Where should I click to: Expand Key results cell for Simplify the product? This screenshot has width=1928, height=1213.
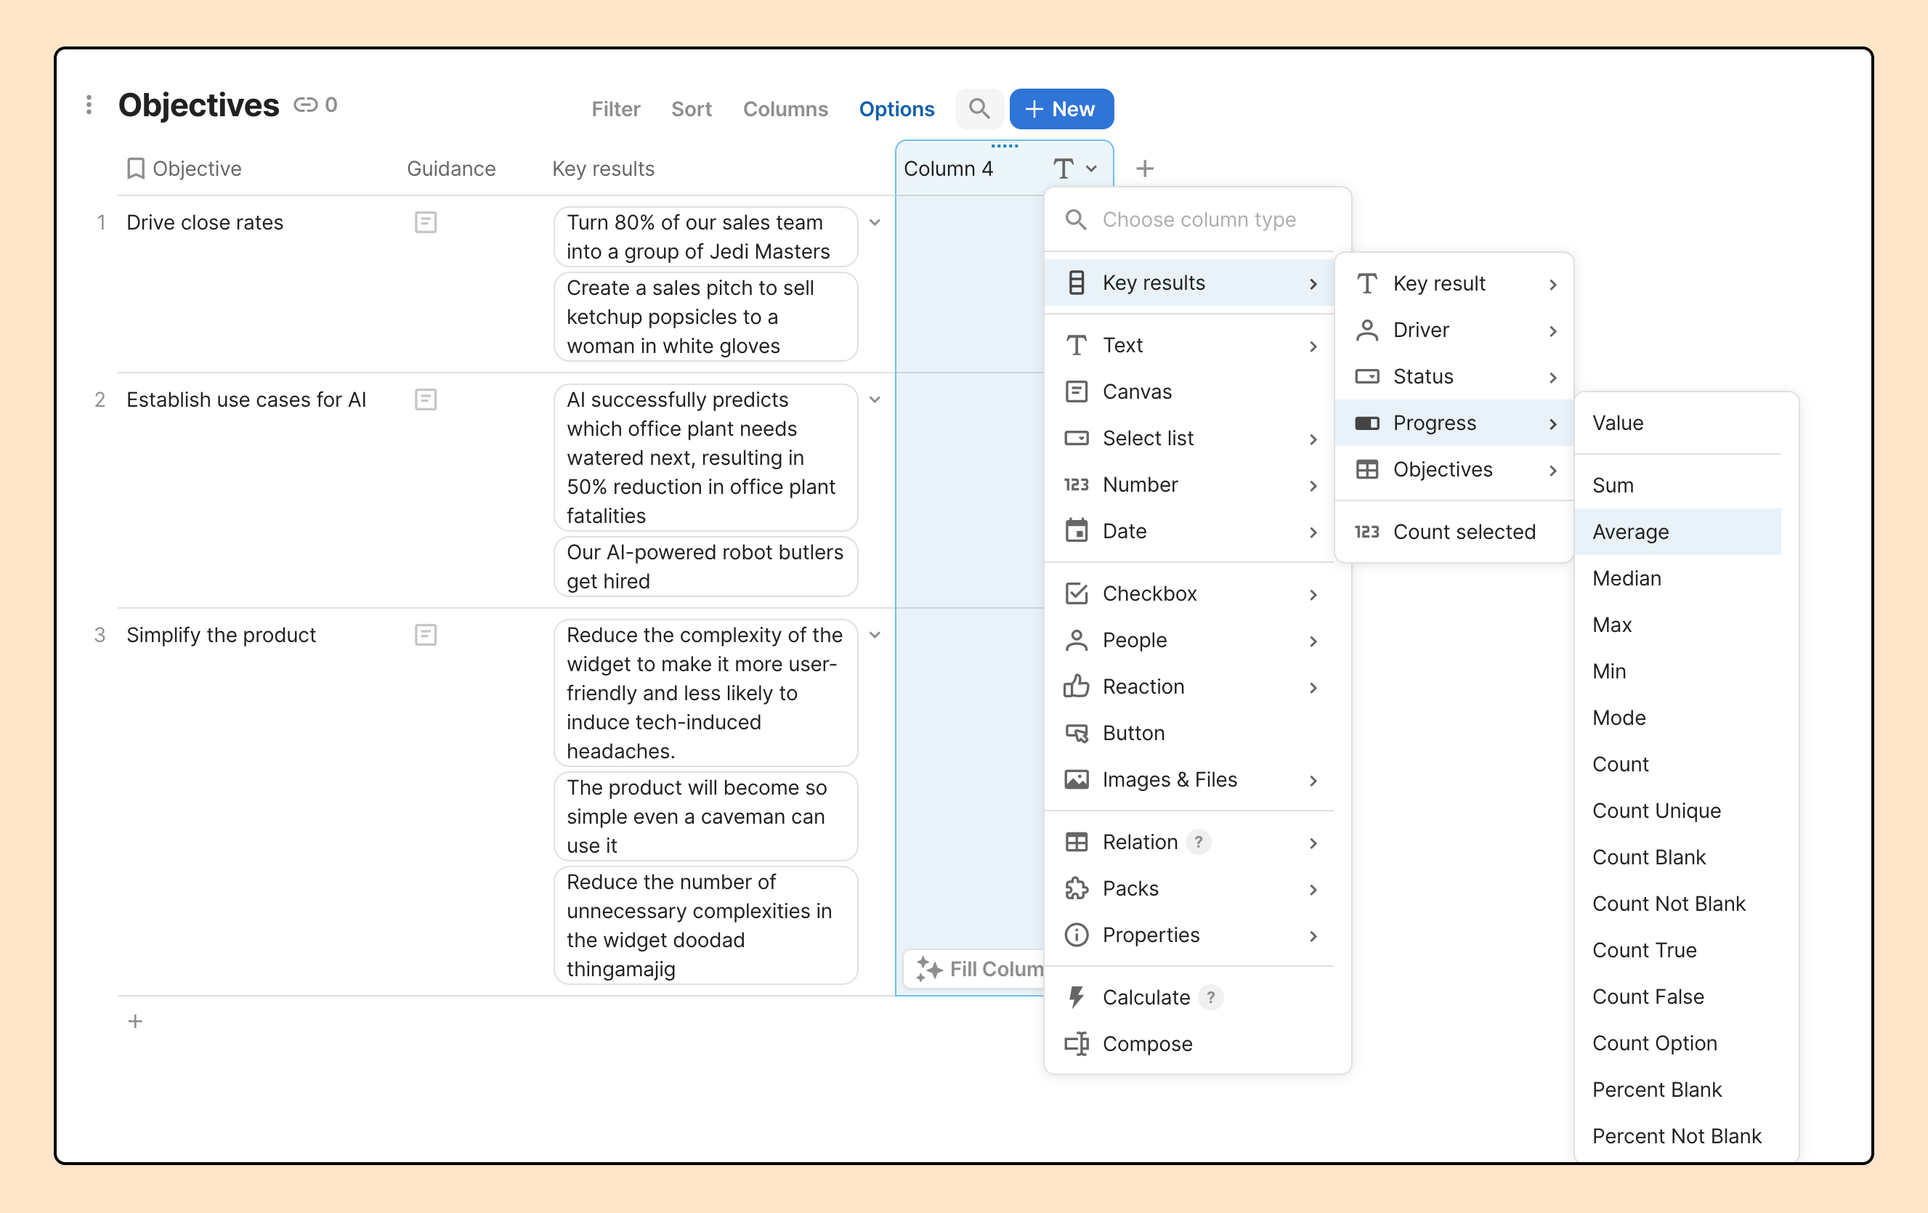[x=875, y=635]
